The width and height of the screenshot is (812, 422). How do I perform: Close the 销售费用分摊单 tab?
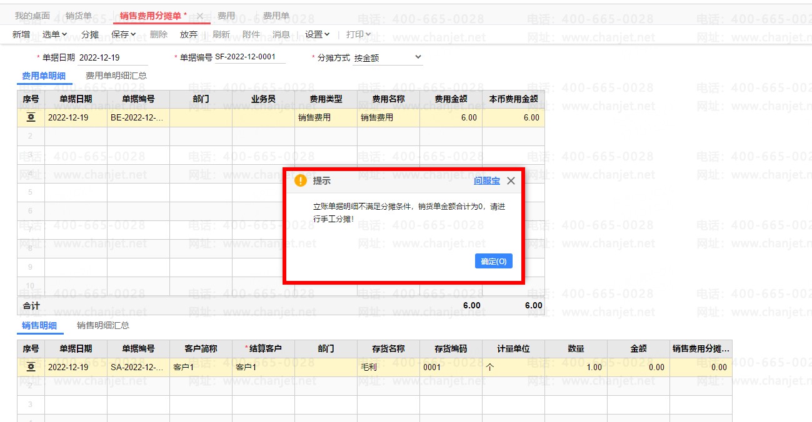(200, 16)
